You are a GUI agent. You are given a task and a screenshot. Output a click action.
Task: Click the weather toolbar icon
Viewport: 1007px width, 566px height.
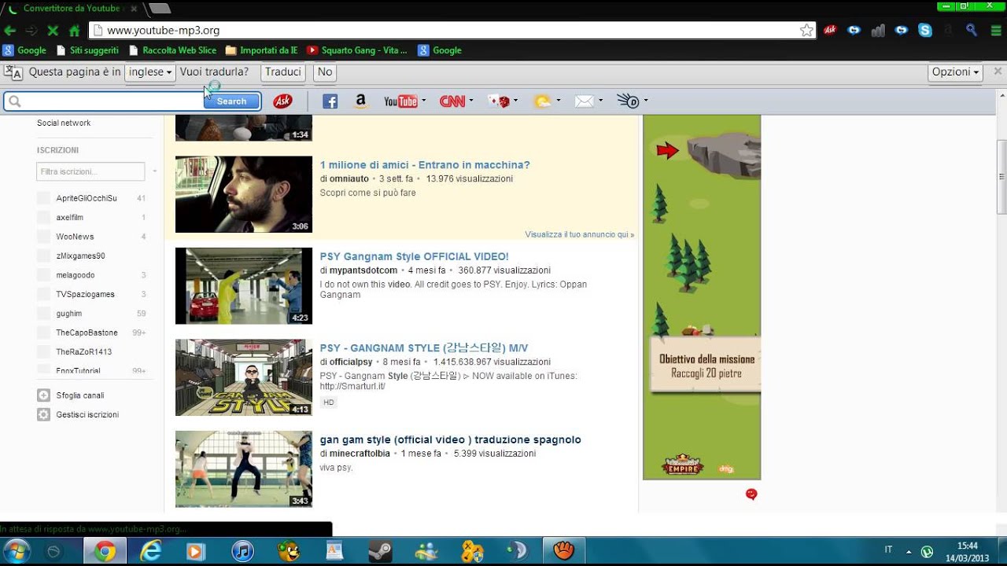543,101
